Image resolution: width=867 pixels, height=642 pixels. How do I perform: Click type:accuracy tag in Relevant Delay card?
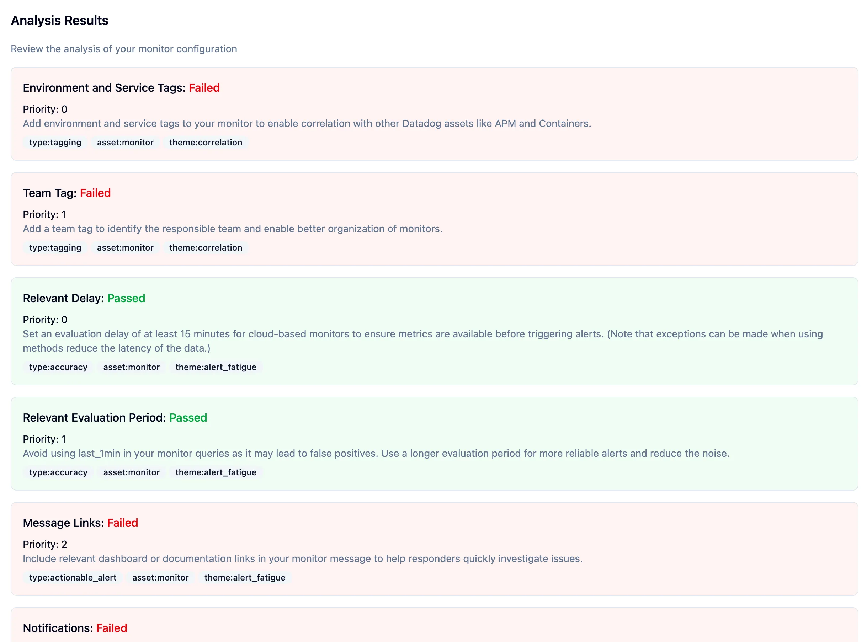58,367
